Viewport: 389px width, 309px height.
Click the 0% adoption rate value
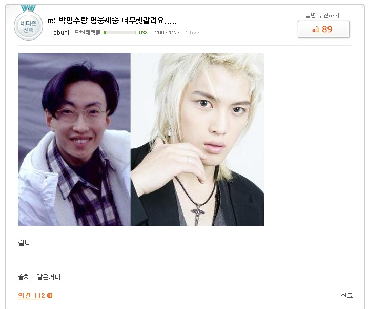click(x=143, y=32)
